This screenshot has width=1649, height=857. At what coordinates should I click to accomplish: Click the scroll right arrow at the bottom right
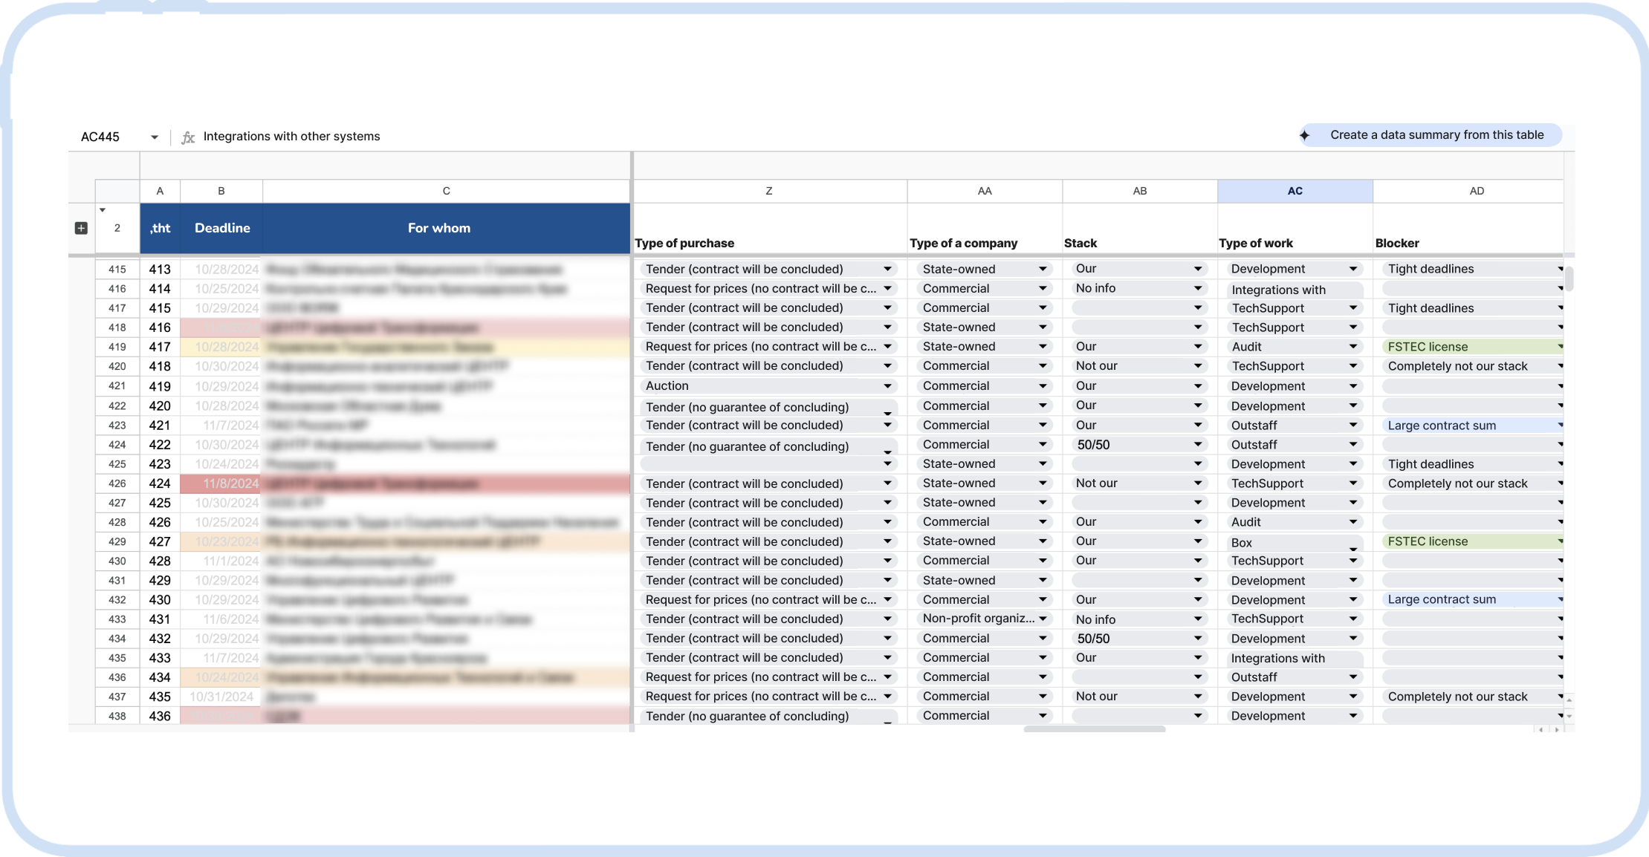1557,730
